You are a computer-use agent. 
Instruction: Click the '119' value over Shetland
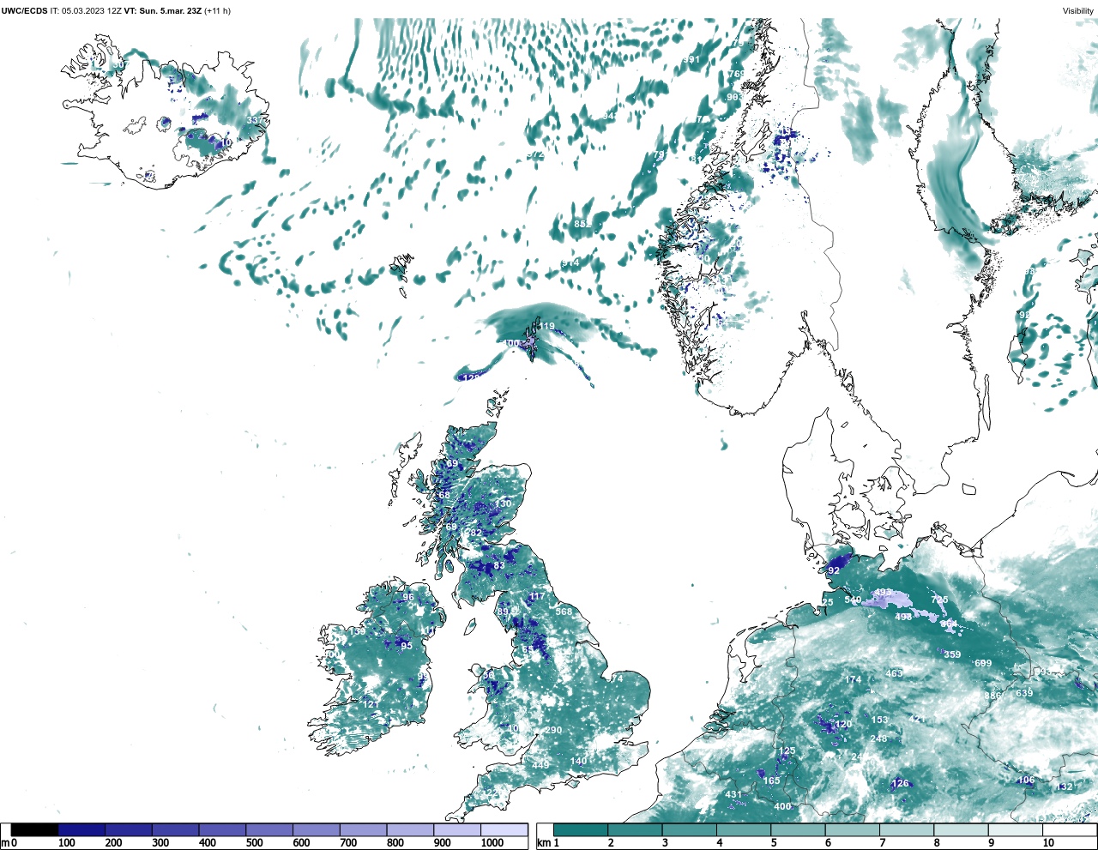546,327
